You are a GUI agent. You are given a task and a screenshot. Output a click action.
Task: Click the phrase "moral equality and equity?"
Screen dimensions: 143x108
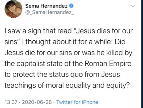pos(87,86)
